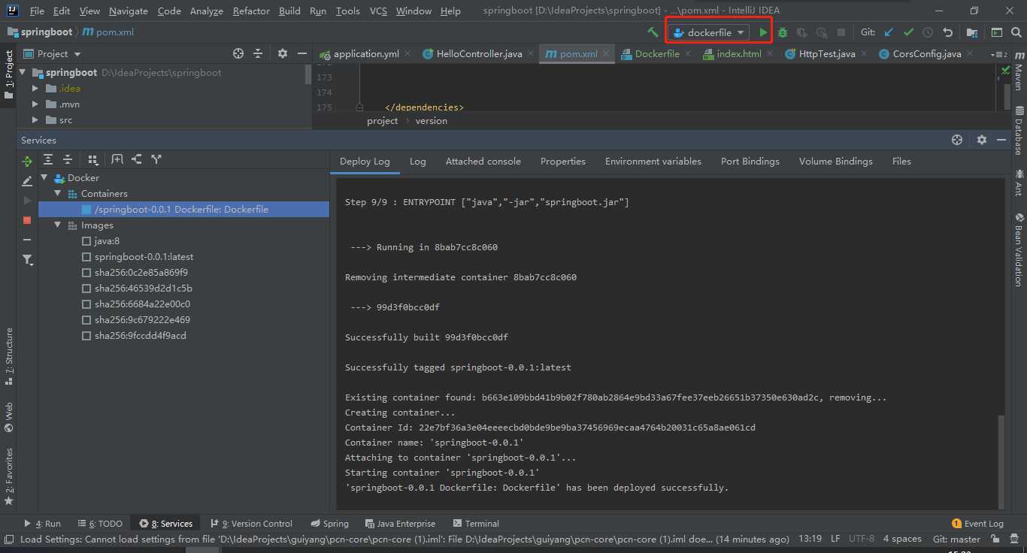The width and height of the screenshot is (1027, 553).
Task: Open the file encoding UTF-8 selector
Action: point(861,539)
